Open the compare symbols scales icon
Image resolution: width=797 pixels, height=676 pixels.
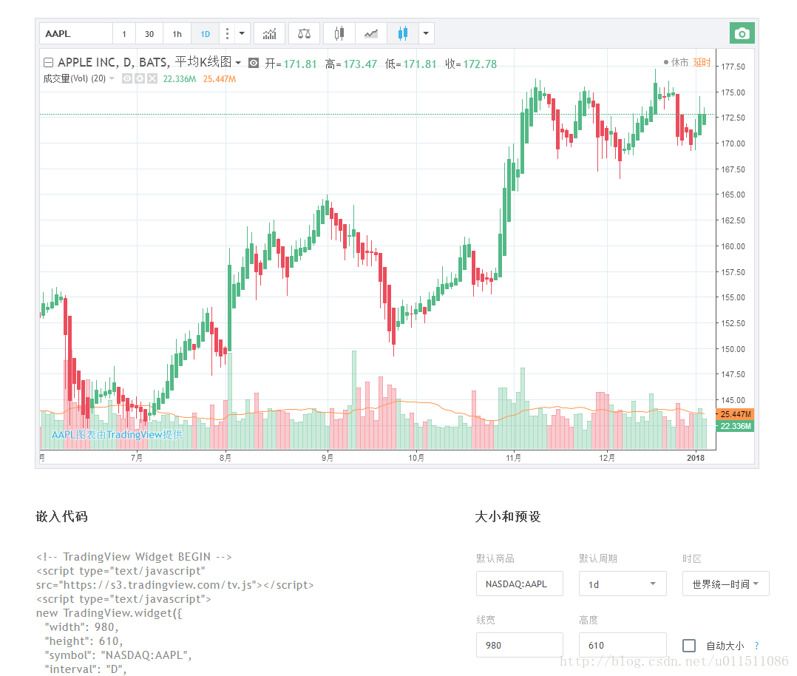(304, 33)
